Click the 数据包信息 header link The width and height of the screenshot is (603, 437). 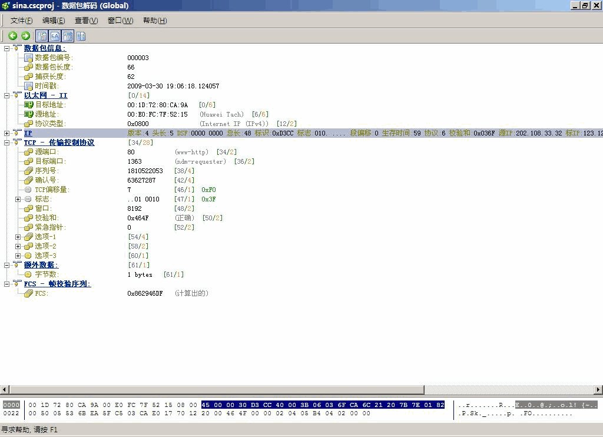[x=45, y=48]
